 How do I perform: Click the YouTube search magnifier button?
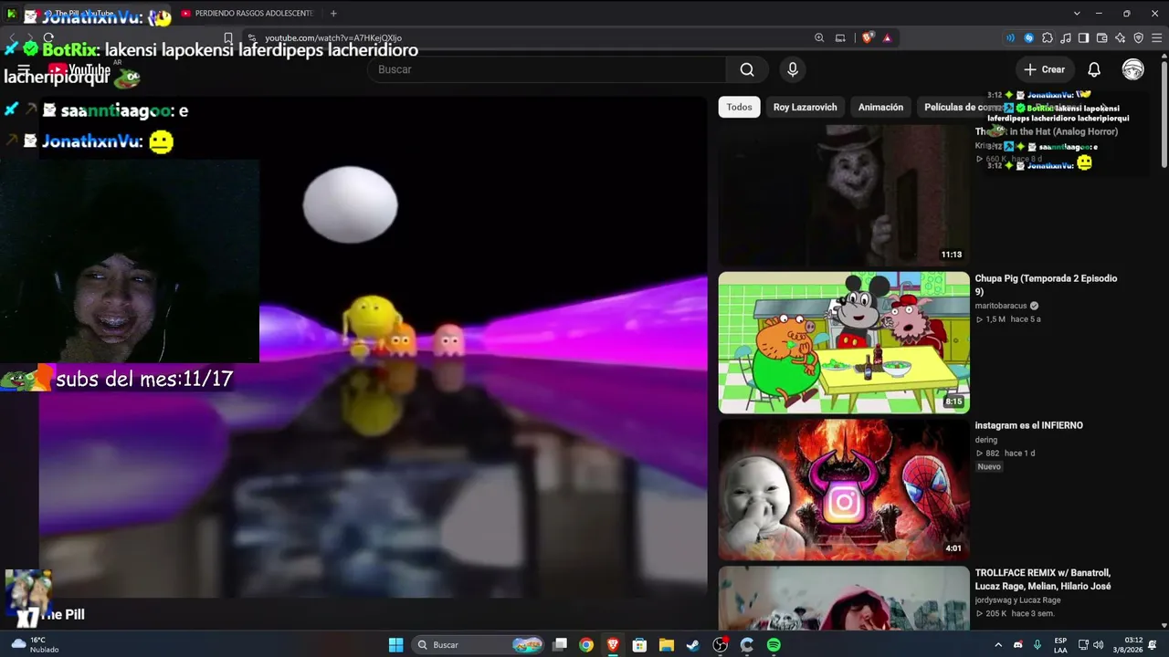[x=747, y=69]
